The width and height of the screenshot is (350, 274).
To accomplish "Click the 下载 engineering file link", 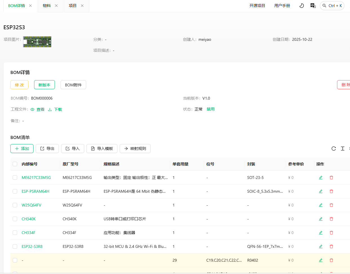I will (55, 109).
